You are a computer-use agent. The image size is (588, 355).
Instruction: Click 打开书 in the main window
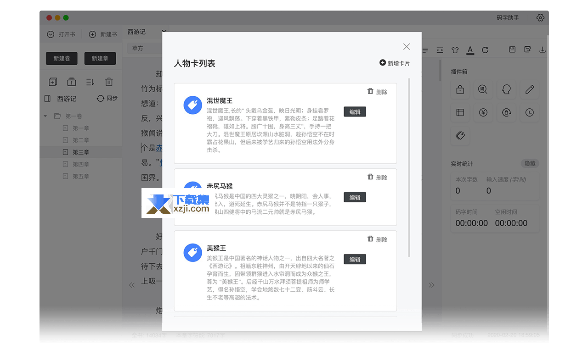(61, 34)
